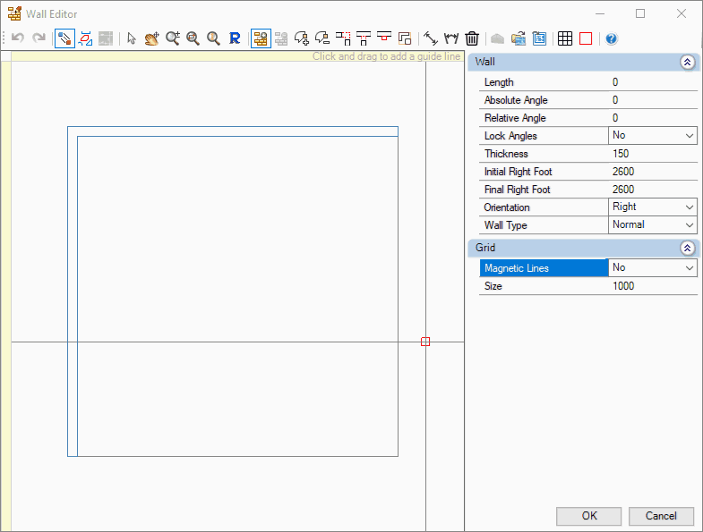Select the Magnetic Lines property row label
This screenshot has width=703, height=532.
[x=543, y=268]
